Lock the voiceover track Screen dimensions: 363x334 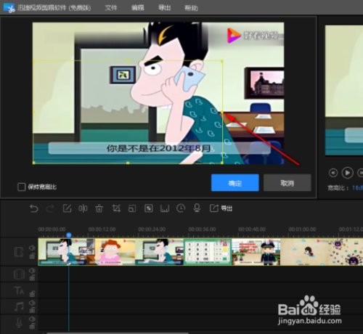click(32, 327)
